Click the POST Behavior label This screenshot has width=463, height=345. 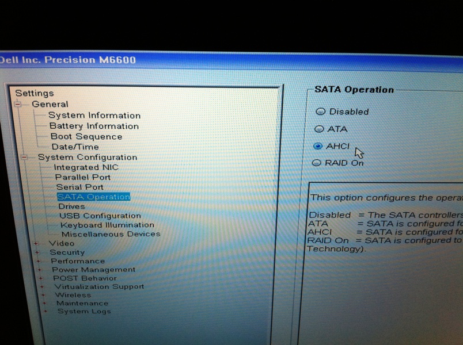tap(85, 278)
